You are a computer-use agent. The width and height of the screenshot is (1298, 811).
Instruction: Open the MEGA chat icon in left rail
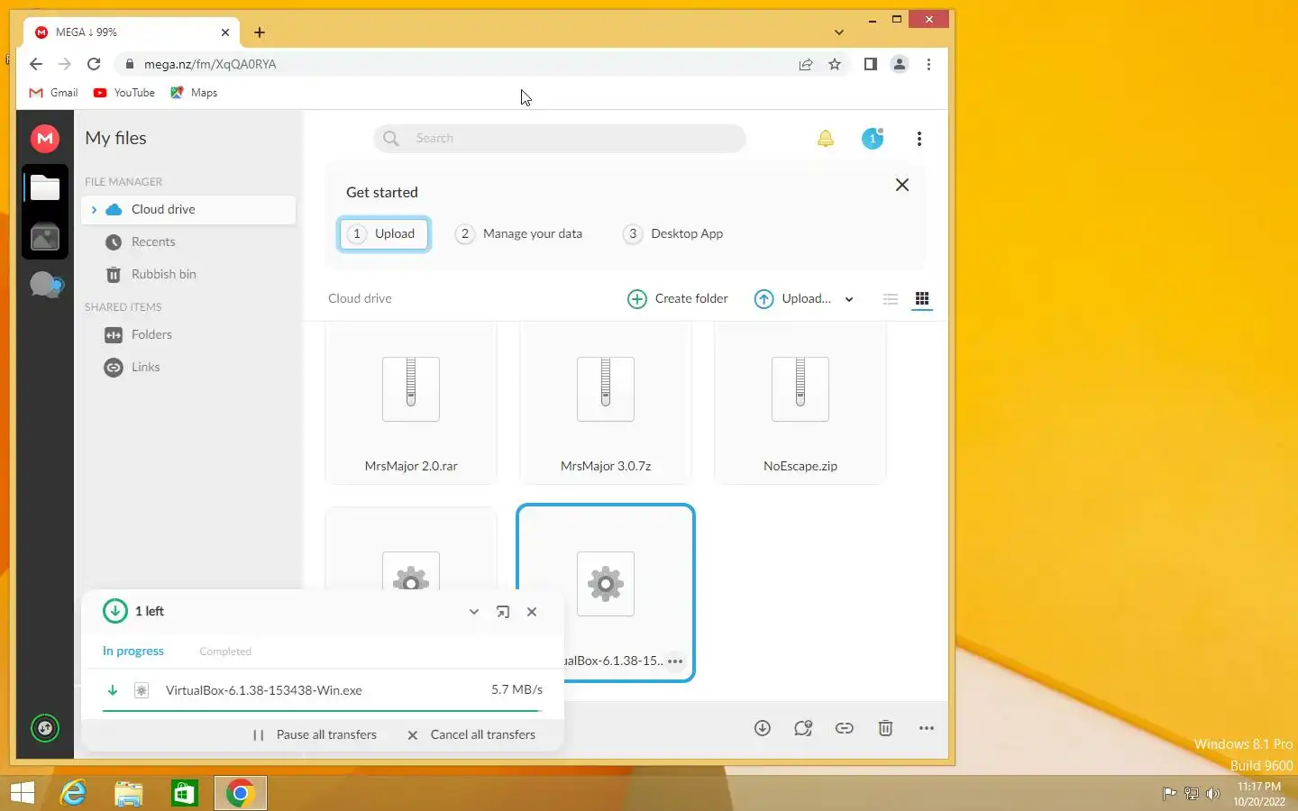click(x=46, y=285)
